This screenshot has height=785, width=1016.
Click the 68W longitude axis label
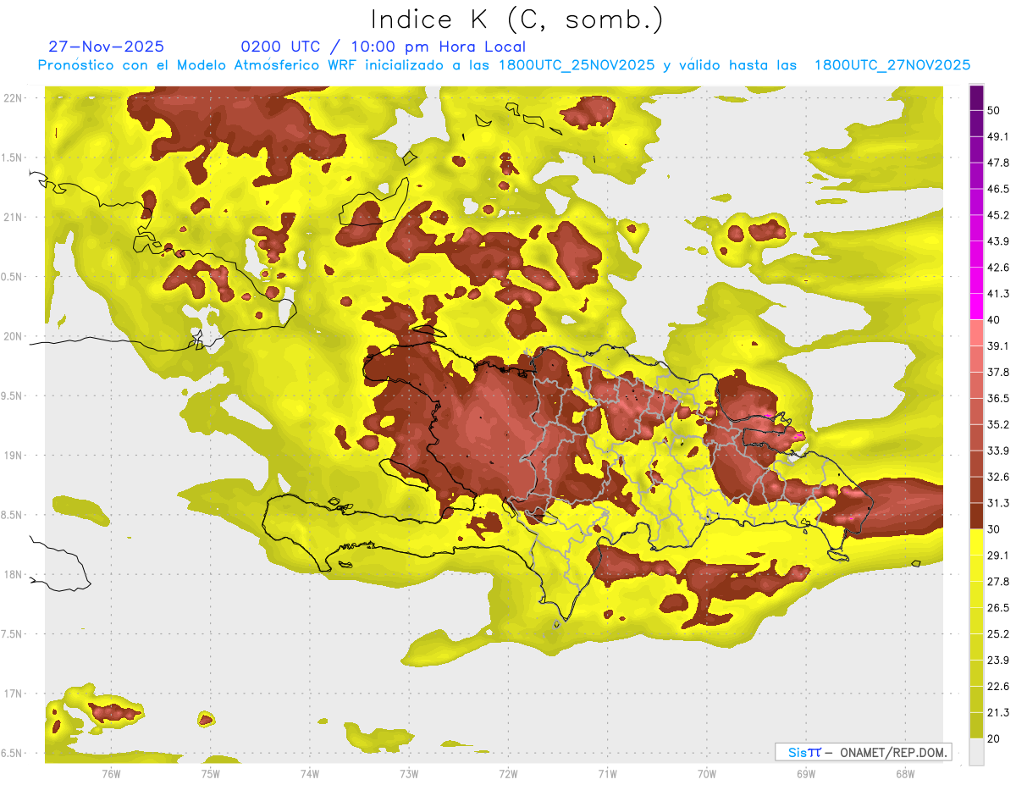click(904, 773)
